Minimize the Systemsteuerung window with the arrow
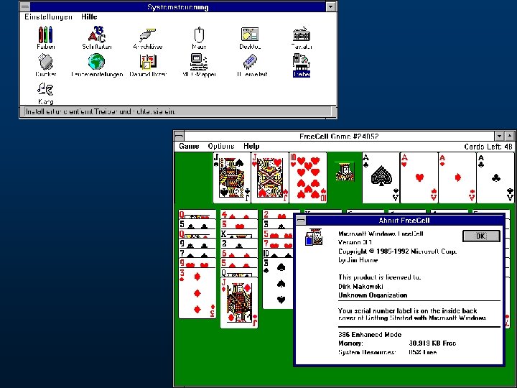 pyautogui.click(x=331, y=6)
